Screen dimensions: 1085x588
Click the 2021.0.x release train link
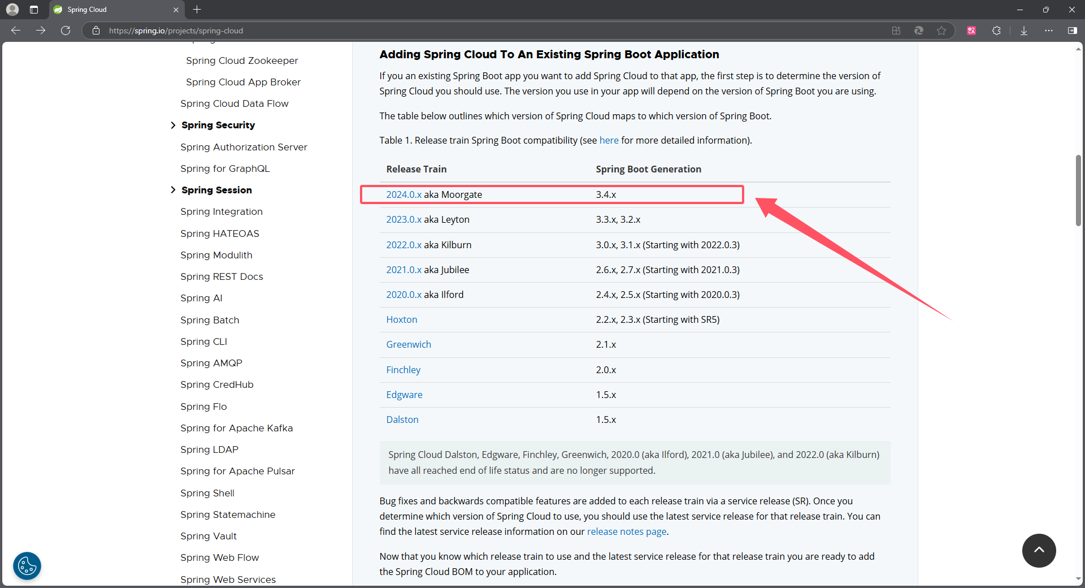coord(404,270)
